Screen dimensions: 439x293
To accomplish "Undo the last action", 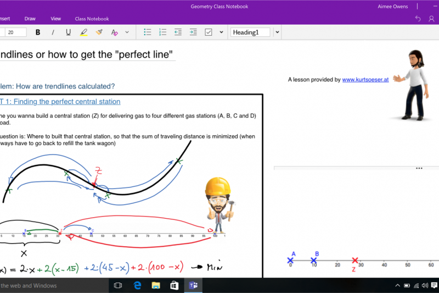I will click(x=418, y=19).
